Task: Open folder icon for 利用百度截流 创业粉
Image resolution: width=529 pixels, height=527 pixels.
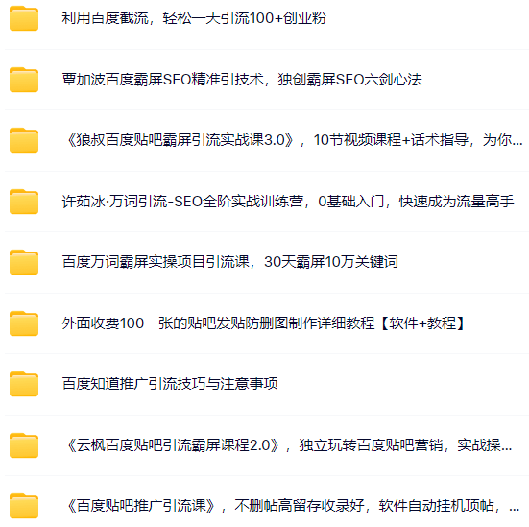Action: [x=24, y=18]
